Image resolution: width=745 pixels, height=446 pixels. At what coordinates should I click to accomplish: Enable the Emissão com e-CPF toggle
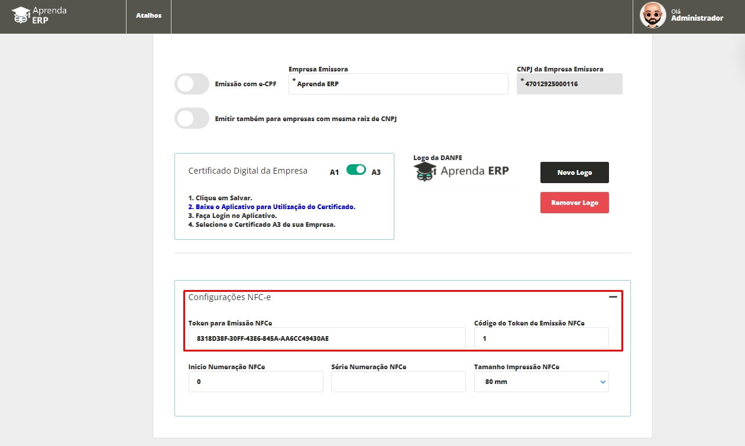192,84
